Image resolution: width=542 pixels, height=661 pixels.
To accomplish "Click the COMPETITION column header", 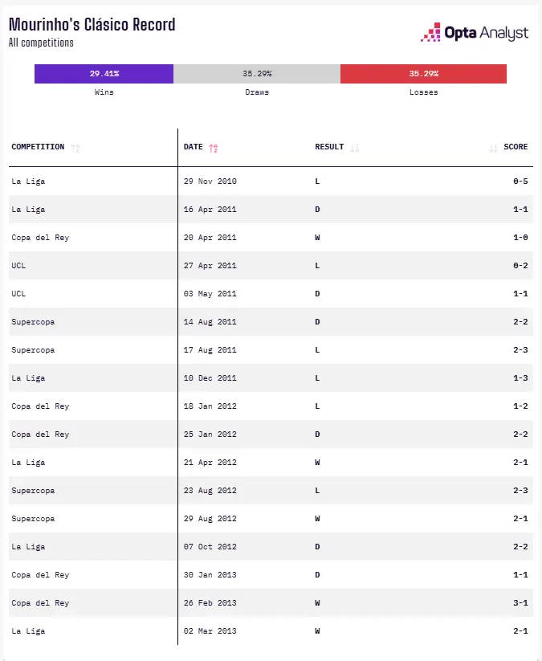I will [38, 147].
